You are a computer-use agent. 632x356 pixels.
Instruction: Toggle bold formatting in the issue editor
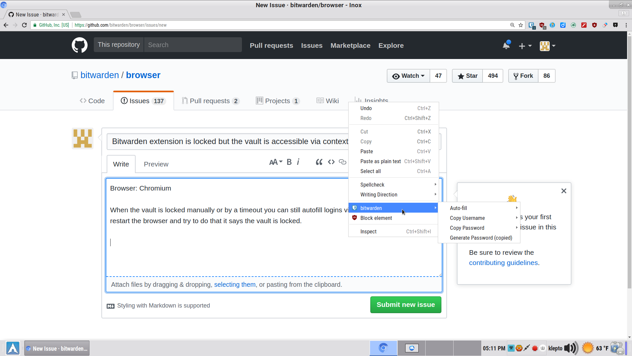(x=289, y=162)
